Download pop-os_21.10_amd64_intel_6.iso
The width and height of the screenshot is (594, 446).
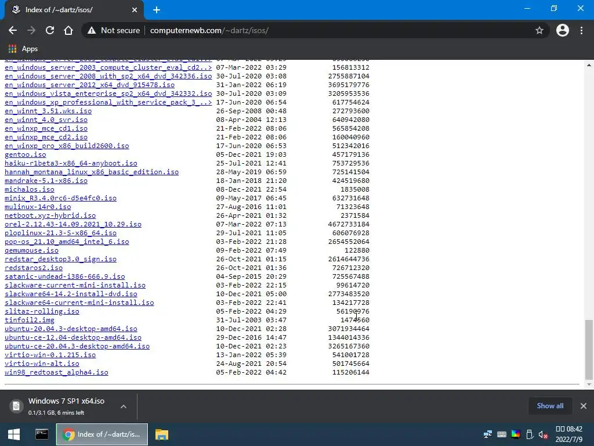(x=67, y=242)
